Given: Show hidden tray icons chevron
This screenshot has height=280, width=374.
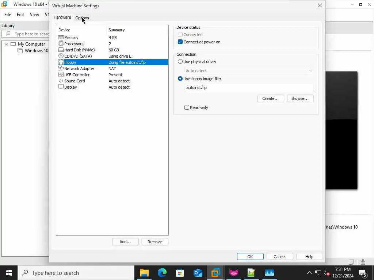Looking at the screenshot, I should 309,273.
